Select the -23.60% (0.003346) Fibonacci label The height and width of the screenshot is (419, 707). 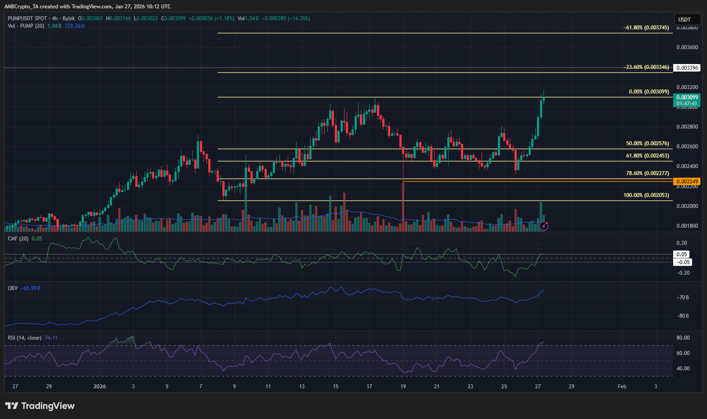[646, 67]
